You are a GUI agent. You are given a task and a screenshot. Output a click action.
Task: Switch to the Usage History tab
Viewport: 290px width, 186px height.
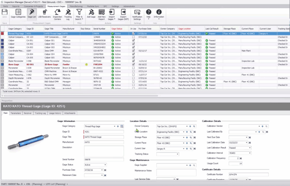55,113
